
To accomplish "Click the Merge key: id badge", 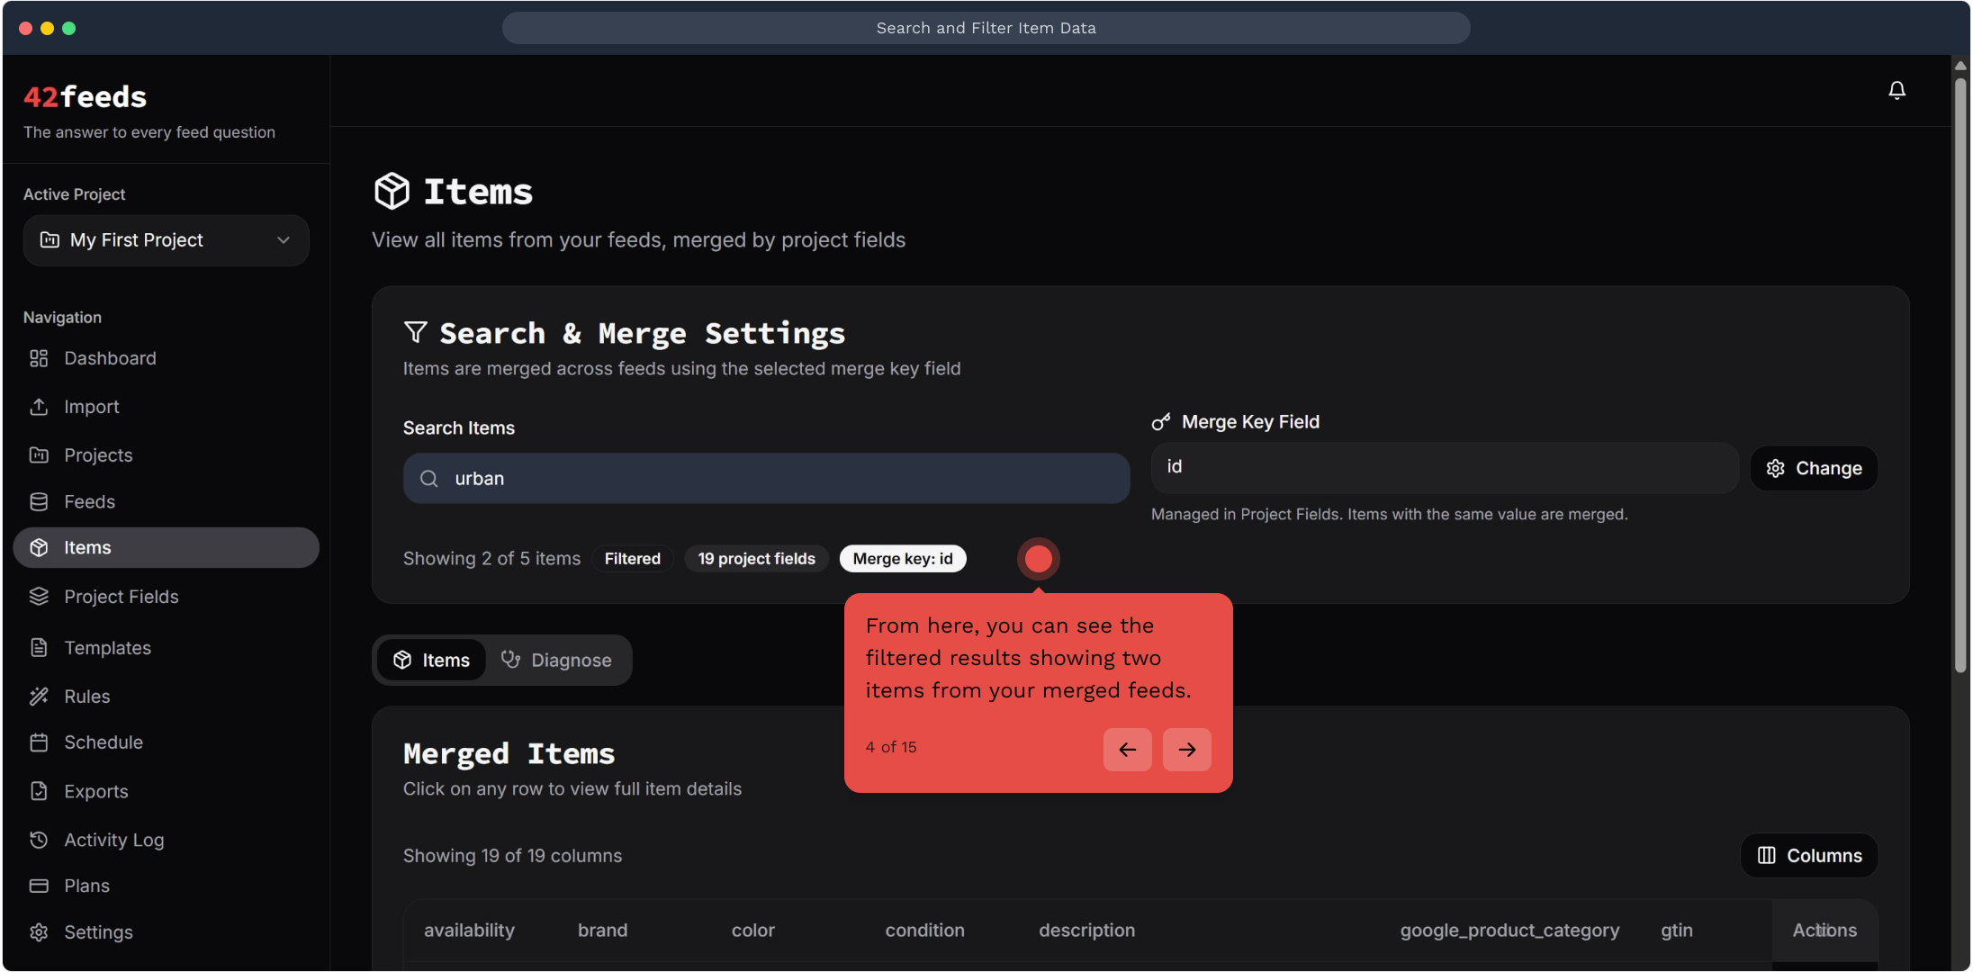I will point(902,559).
